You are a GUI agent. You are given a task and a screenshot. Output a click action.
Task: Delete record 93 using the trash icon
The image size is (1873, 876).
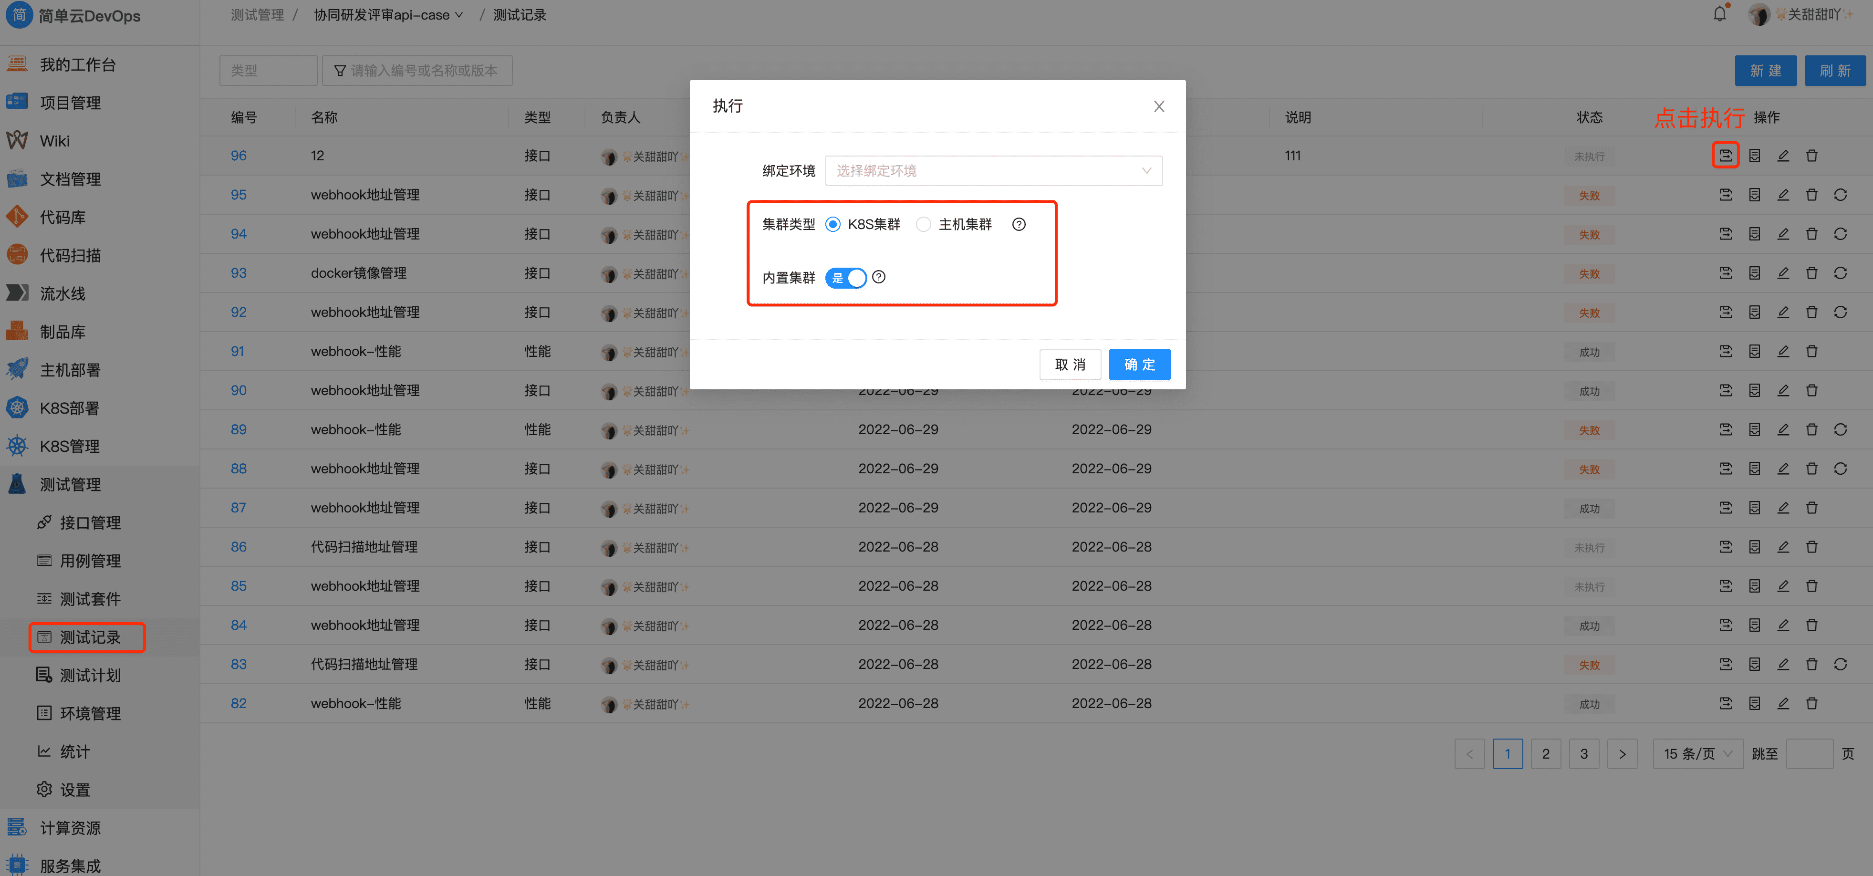(1811, 272)
